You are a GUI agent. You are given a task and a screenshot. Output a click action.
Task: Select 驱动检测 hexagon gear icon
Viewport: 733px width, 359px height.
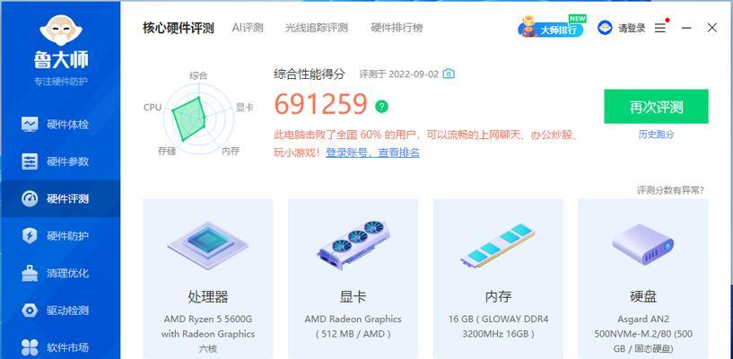[30, 311]
